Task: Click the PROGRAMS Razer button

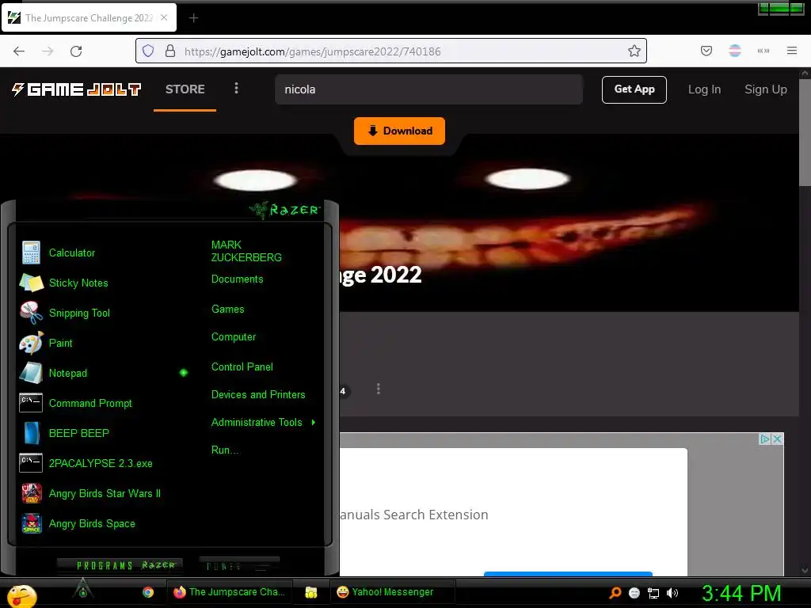Action: tap(120, 565)
